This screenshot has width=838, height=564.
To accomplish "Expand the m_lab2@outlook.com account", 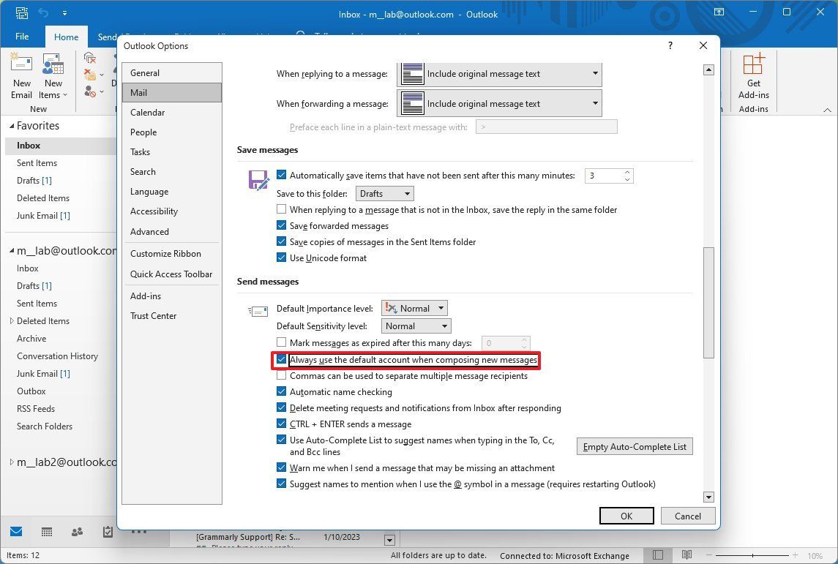I will [12, 462].
